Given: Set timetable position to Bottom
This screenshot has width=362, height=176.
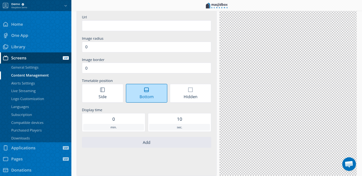Looking at the screenshot, I should 147,93.
